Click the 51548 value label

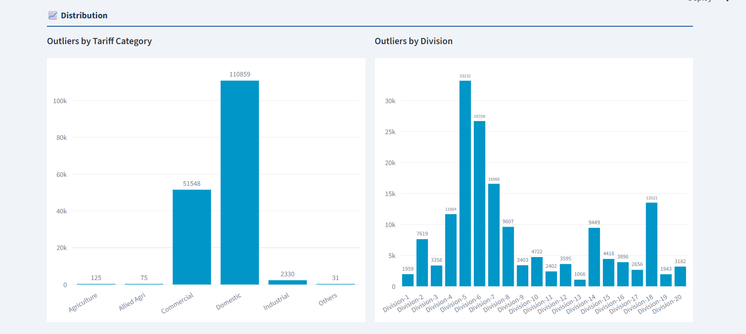192,183
